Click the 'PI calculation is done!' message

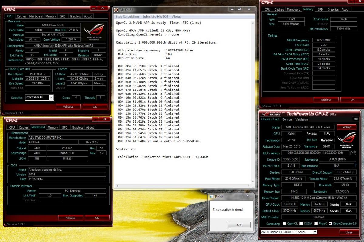click(x=228, y=210)
